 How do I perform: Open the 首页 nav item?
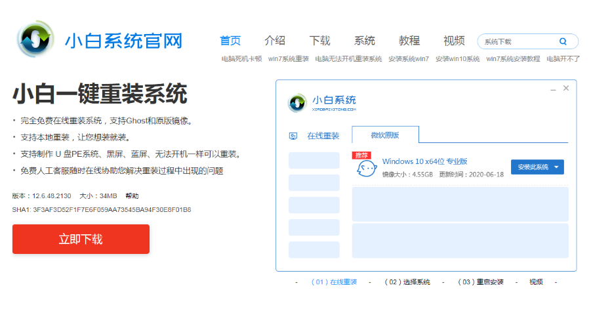230,41
